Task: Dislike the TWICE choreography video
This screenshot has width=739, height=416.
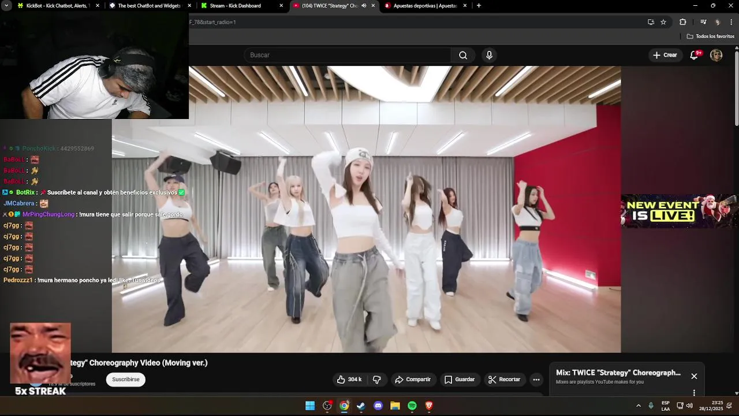Action: point(377,380)
